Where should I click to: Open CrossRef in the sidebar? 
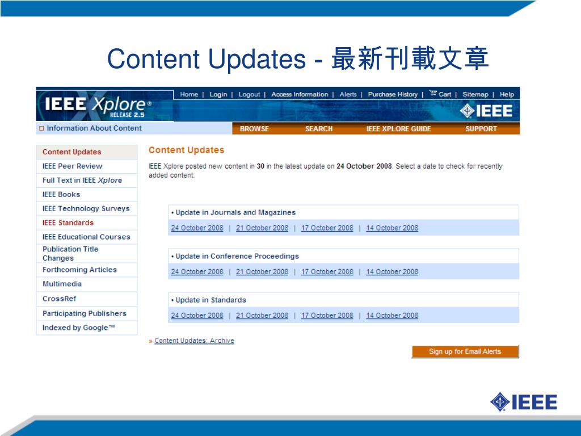pos(87,299)
